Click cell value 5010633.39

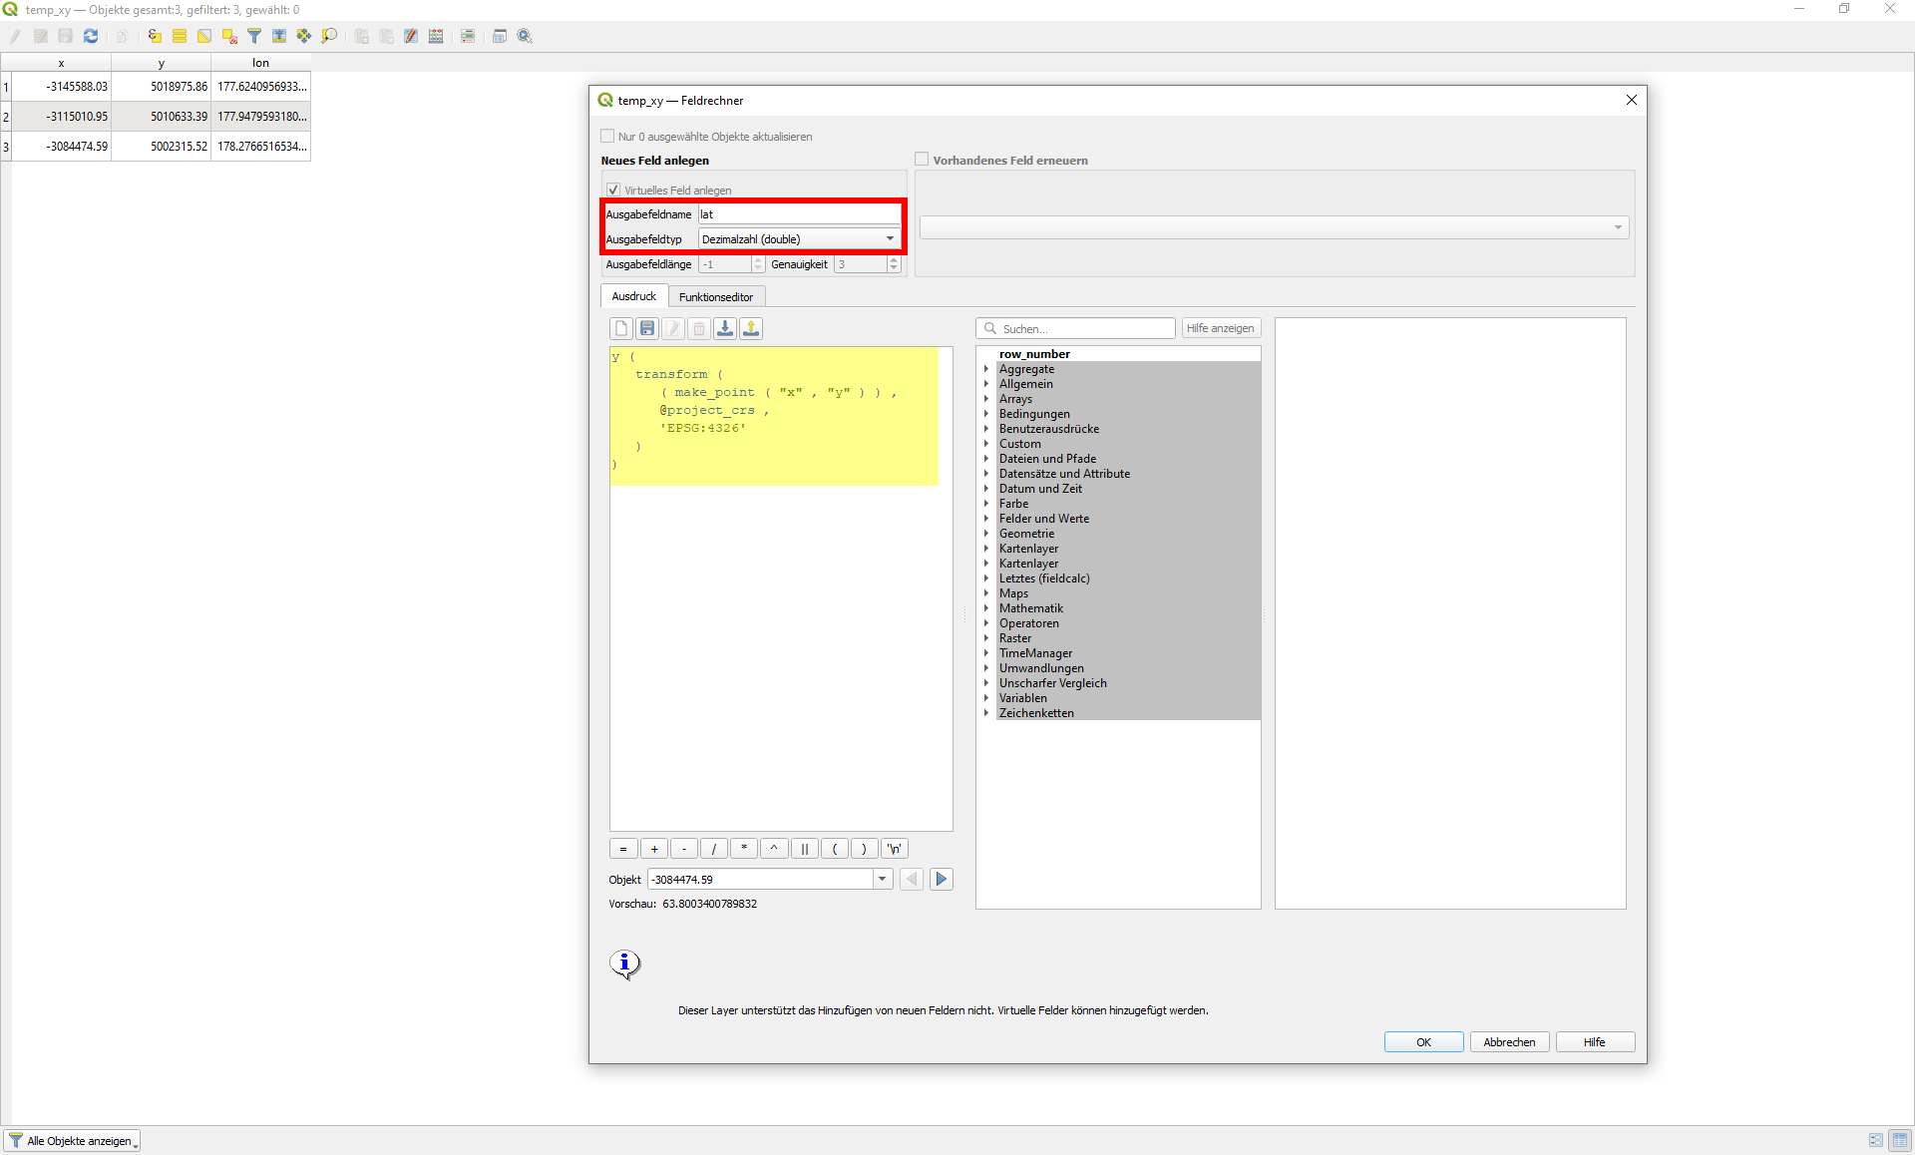[161, 117]
